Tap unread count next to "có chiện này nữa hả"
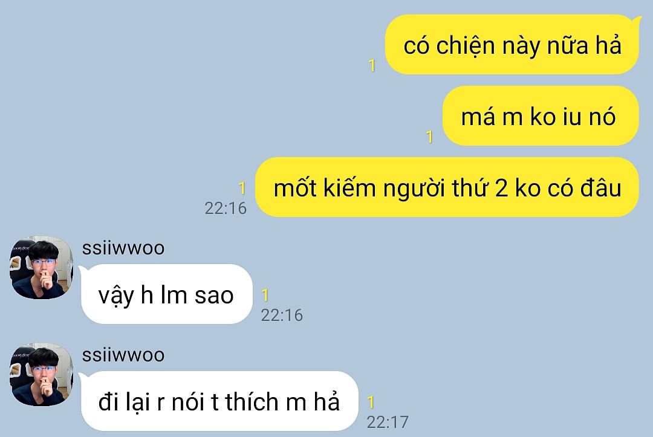Image resolution: width=653 pixels, height=437 pixels. click(x=372, y=65)
